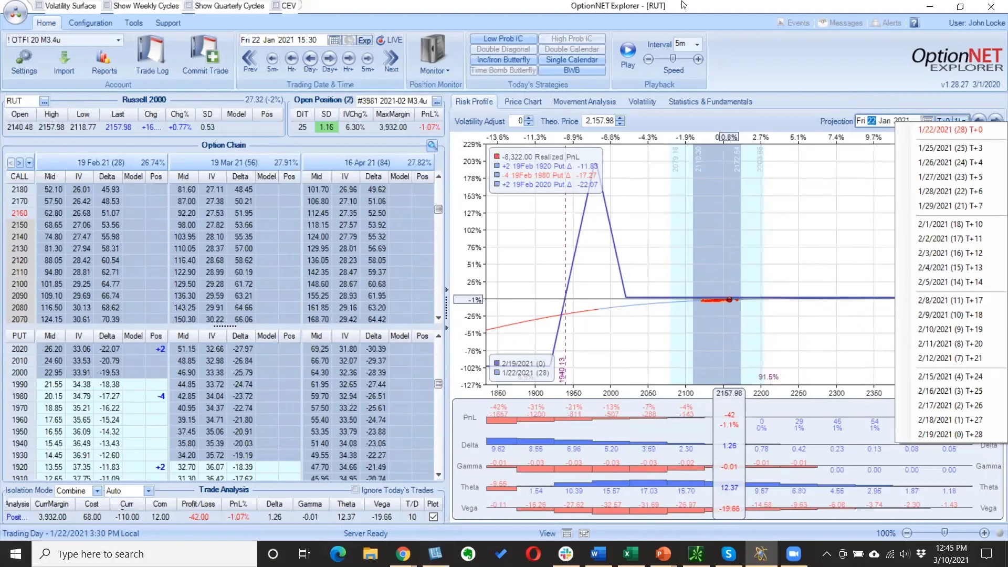
Task: Switch to the Price Chart tab
Action: pos(523,102)
